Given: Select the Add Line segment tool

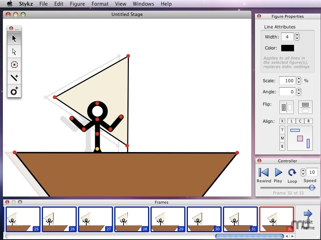Looking at the screenshot, I should 14,78.
